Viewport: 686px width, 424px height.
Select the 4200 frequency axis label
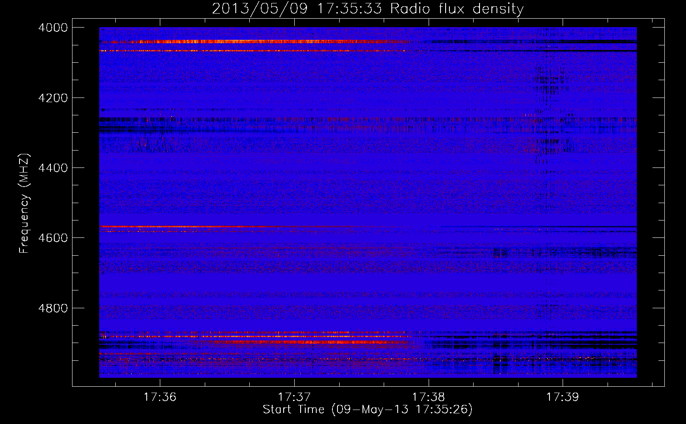point(53,98)
